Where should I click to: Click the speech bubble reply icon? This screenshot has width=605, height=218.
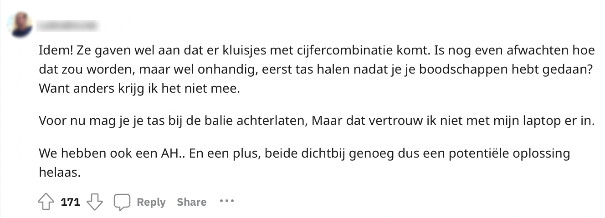point(122,202)
